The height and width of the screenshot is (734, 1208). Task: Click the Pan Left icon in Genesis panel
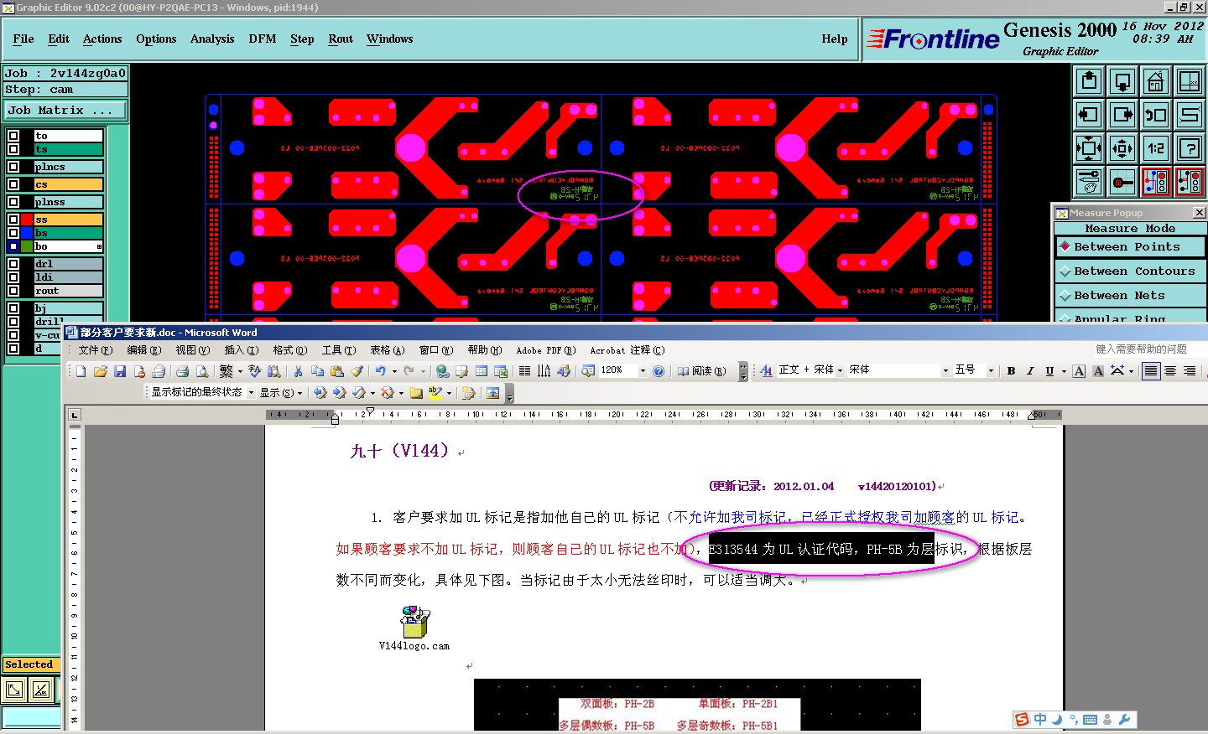(x=1089, y=115)
